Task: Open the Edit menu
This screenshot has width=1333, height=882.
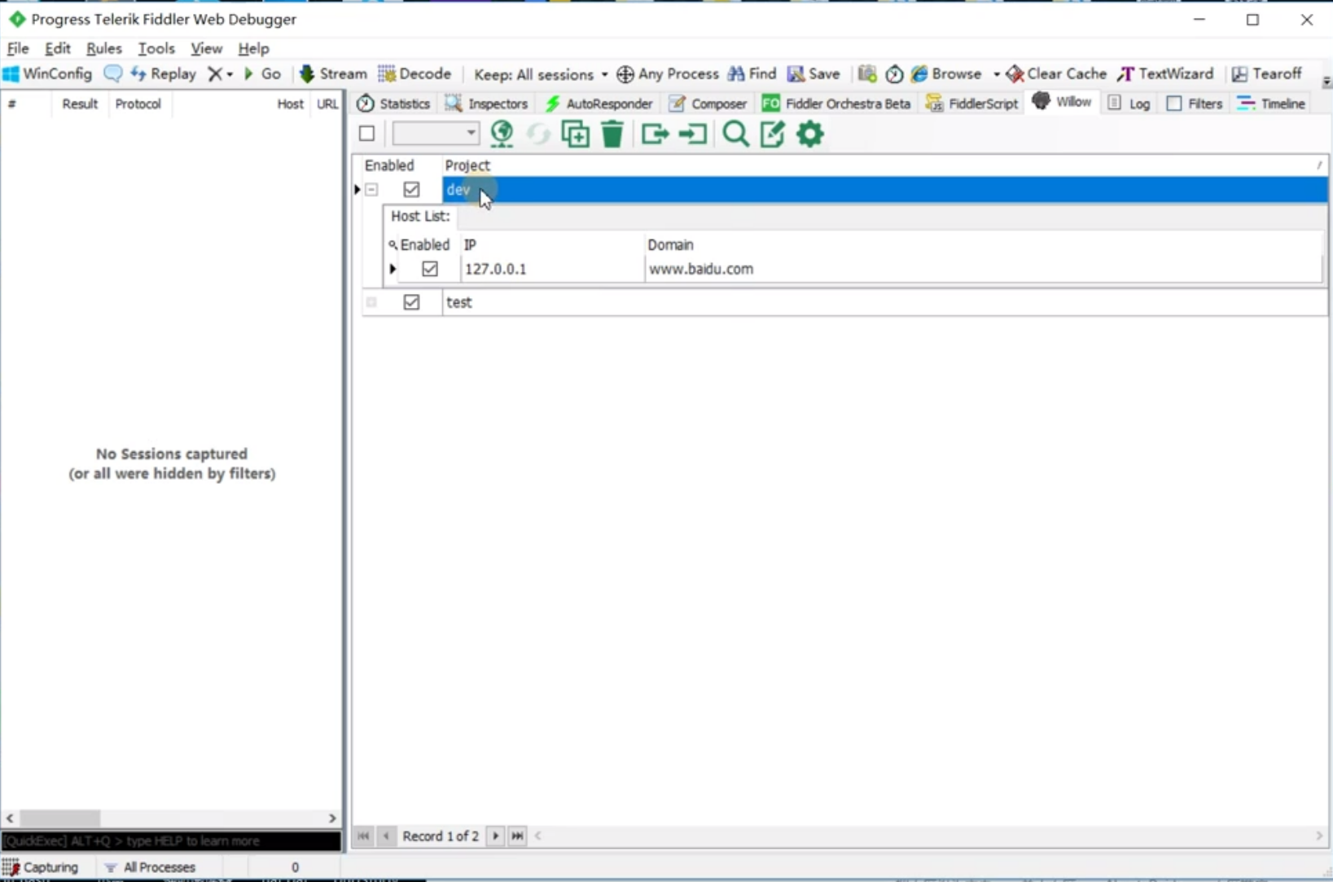Action: [58, 49]
